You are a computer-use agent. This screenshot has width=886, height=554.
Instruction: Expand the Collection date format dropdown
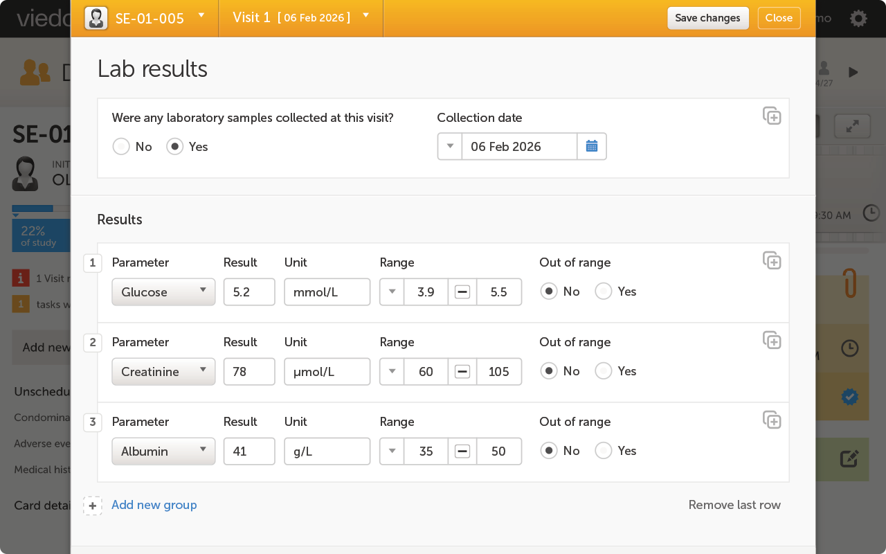(x=450, y=146)
